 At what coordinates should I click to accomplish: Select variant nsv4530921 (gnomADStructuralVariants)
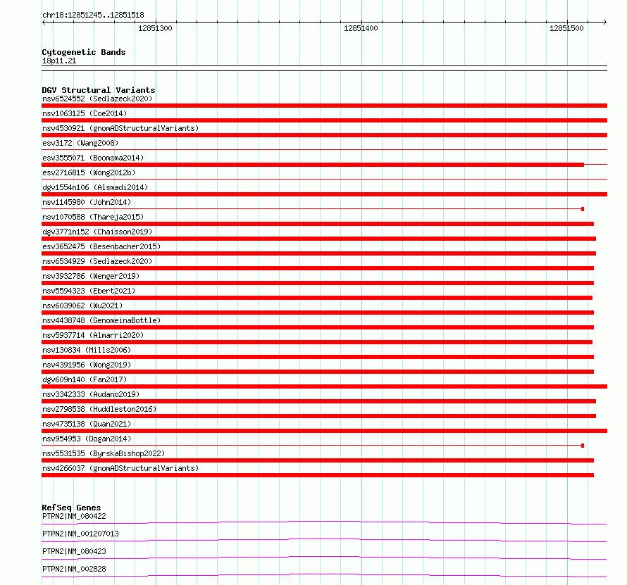[x=120, y=128]
